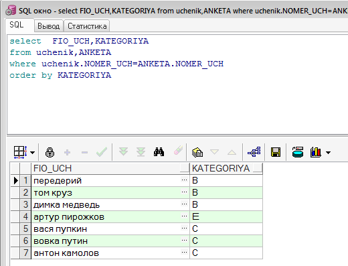Fetch last page with the arrow-to-line icon
Screen dimensions: 348x266
tap(141, 152)
